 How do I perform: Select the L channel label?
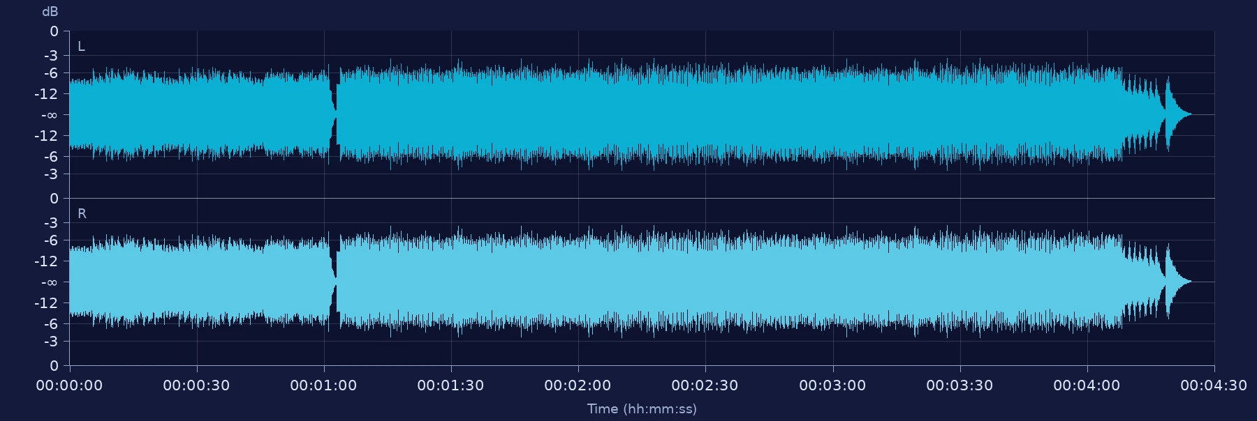click(81, 47)
